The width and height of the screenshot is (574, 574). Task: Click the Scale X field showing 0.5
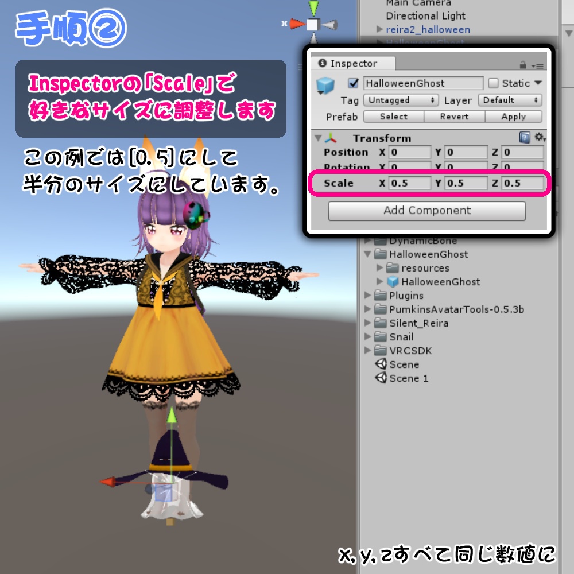[x=411, y=184]
